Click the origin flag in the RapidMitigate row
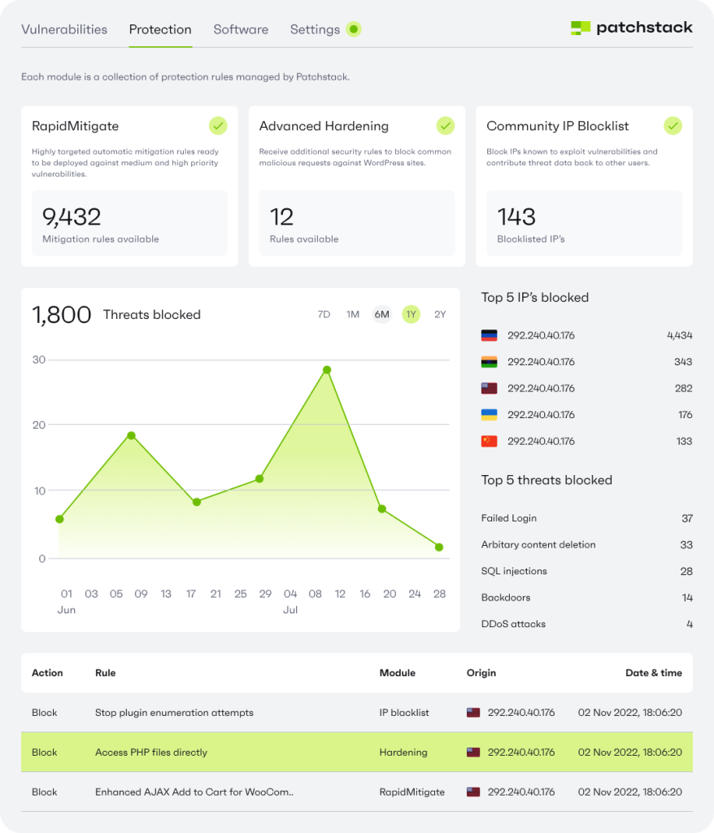Screen dimensions: 714x833 click(x=471, y=792)
